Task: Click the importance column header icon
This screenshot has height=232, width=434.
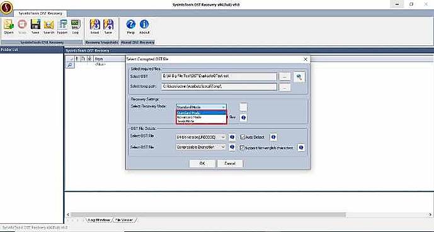Action: pyautogui.click(x=77, y=59)
